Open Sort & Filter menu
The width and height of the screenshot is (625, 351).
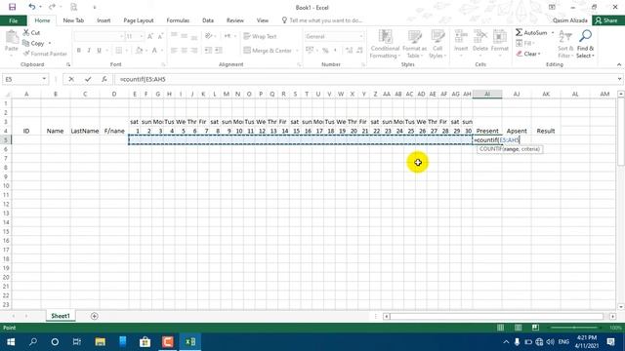pos(564,44)
